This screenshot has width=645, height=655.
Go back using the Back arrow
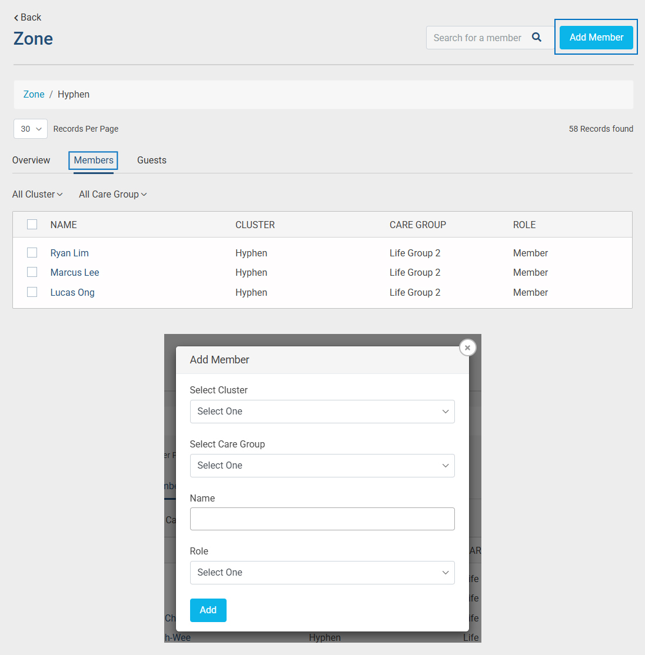coord(28,18)
